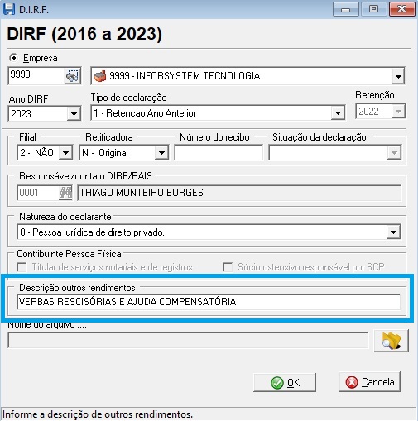The height and width of the screenshot is (421, 418).
Task: Click the Número do recibo input field
Action: pos(219,152)
